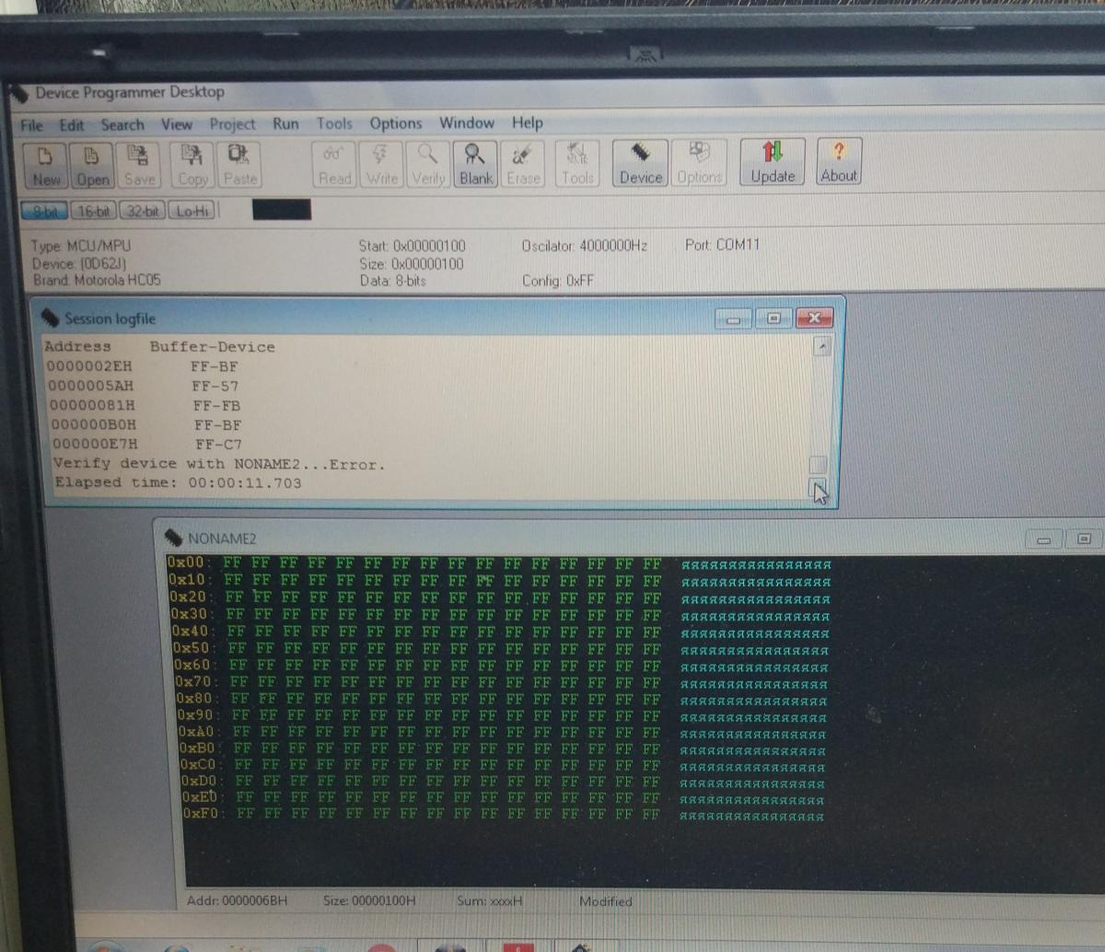Open the Edit menu
The image size is (1105, 952).
71,125
